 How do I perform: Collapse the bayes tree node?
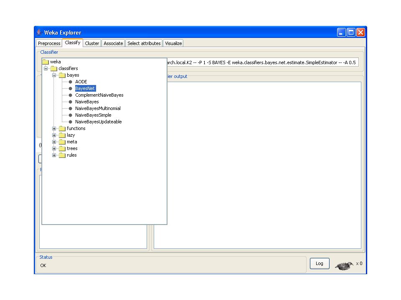(54, 75)
